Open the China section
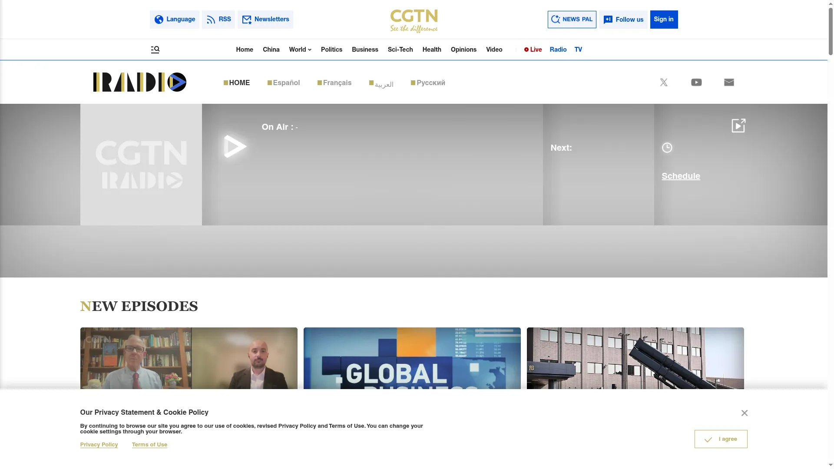Screen dimensions: 834x469 point(271,50)
